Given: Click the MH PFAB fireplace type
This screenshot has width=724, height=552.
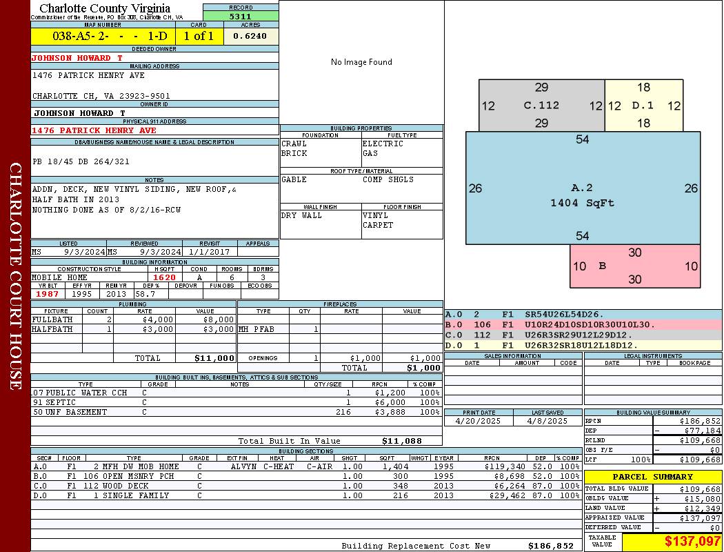Looking at the screenshot, I should pyautogui.click(x=257, y=329).
